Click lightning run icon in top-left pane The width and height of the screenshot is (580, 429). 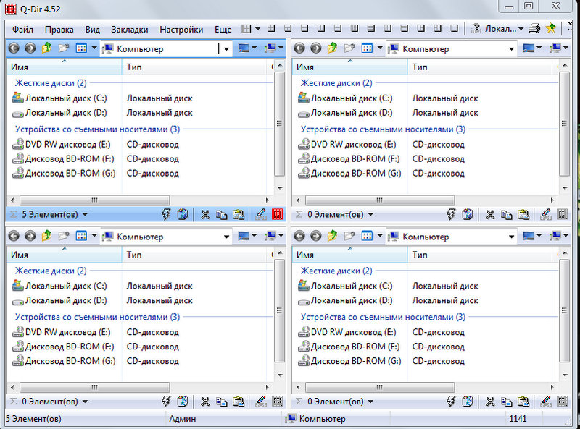tap(166, 214)
